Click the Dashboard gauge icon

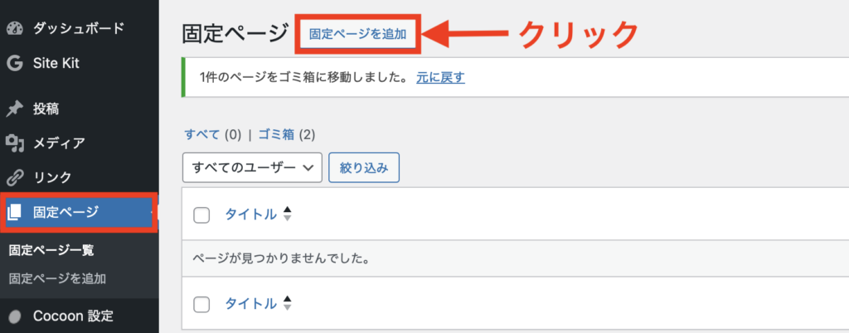(x=14, y=29)
